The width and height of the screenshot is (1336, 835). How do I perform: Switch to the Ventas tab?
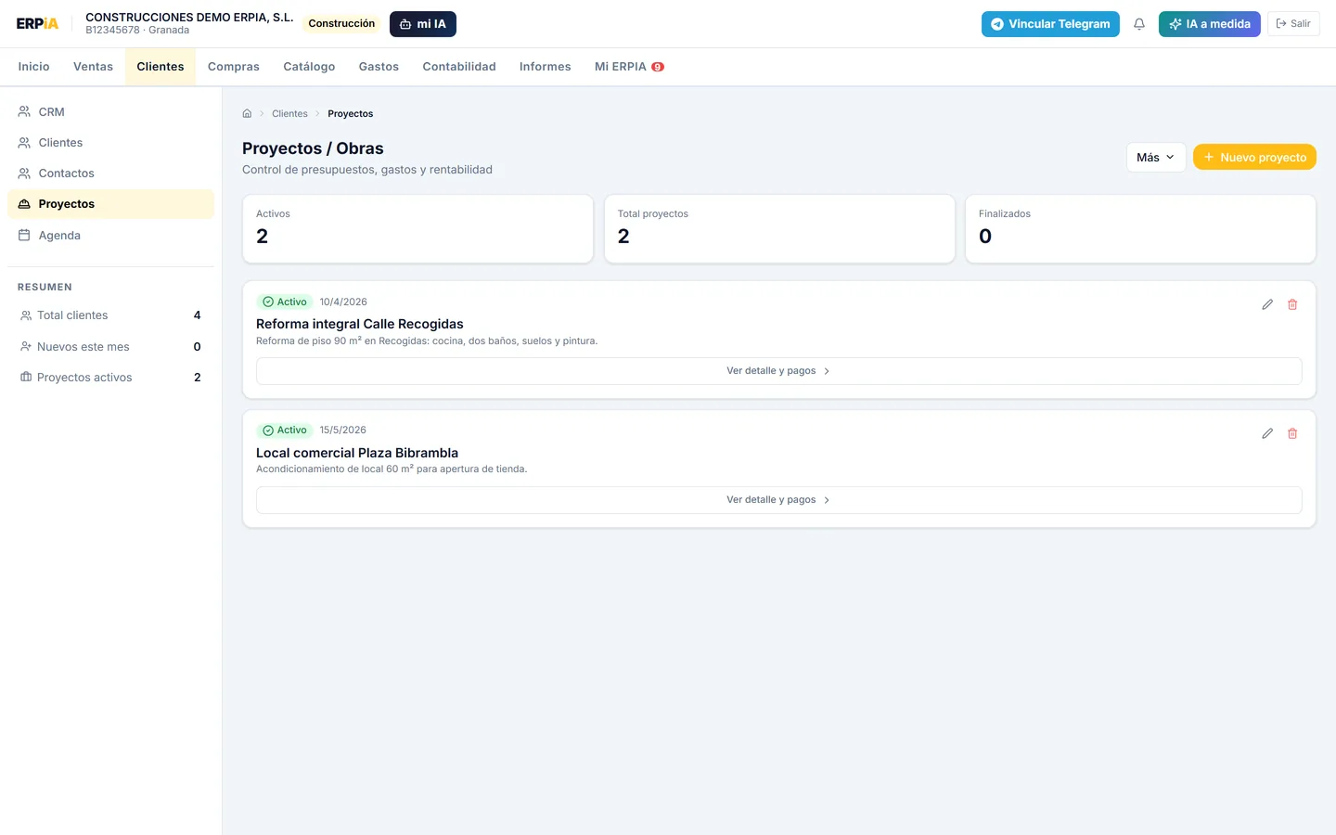click(x=93, y=67)
